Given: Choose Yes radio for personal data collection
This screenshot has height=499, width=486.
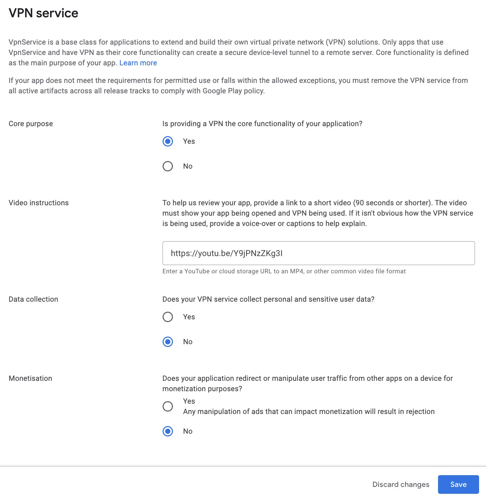Looking at the screenshot, I should point(168,317).
